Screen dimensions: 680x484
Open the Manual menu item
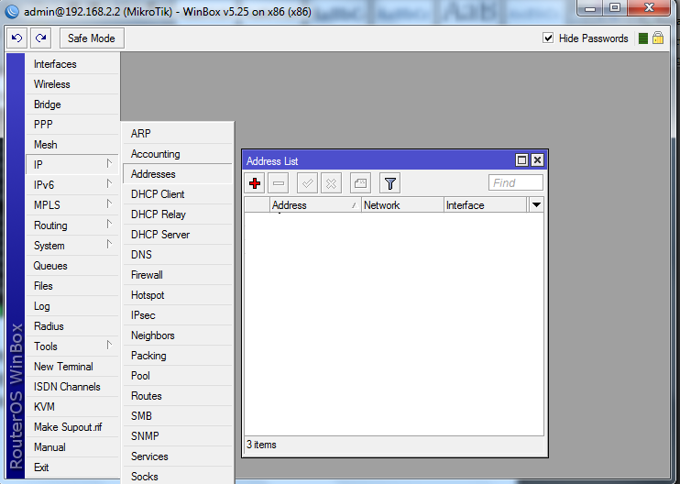(72, 447)
